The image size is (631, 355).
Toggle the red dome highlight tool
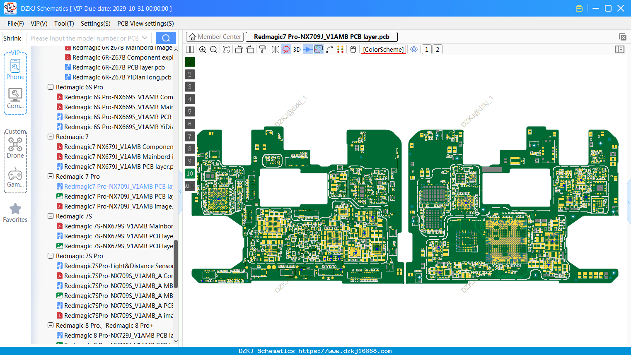[286, 50]
